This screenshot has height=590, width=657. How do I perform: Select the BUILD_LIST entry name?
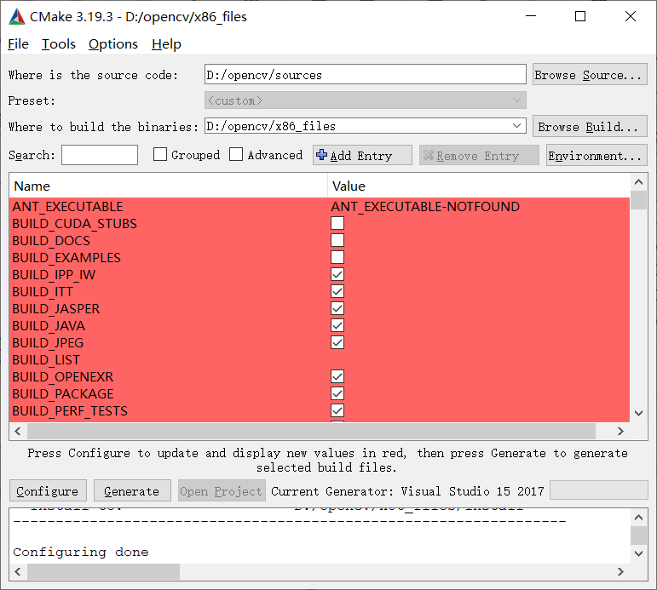[46, 359]
